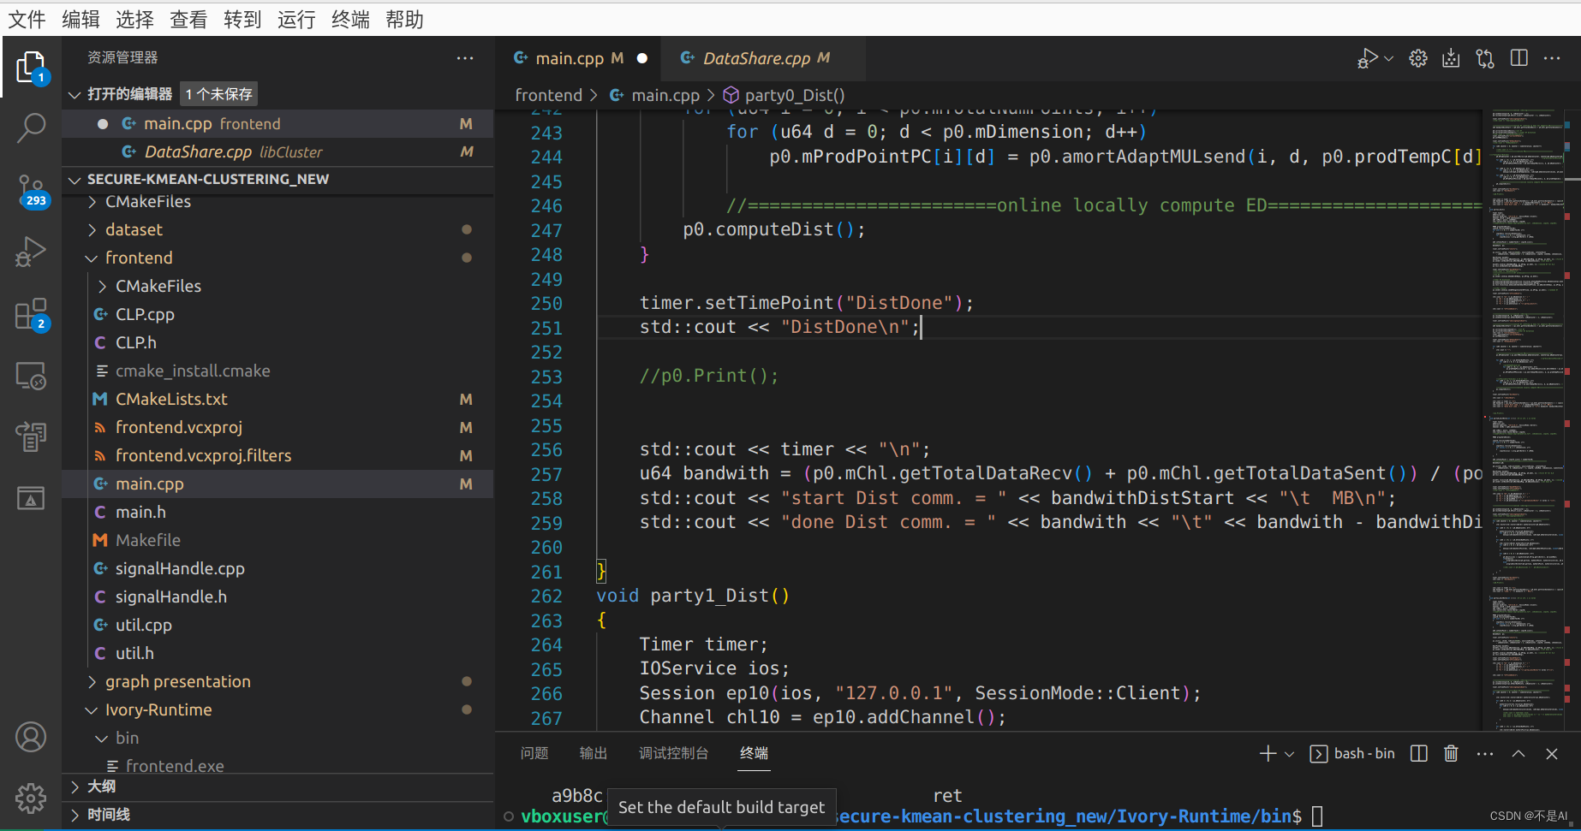Open the 帮助 menu

404,20
